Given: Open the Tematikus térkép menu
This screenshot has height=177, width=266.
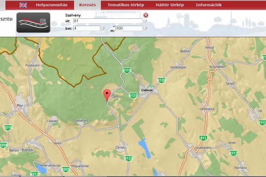Looking at the screenshot, I should 126,5.
